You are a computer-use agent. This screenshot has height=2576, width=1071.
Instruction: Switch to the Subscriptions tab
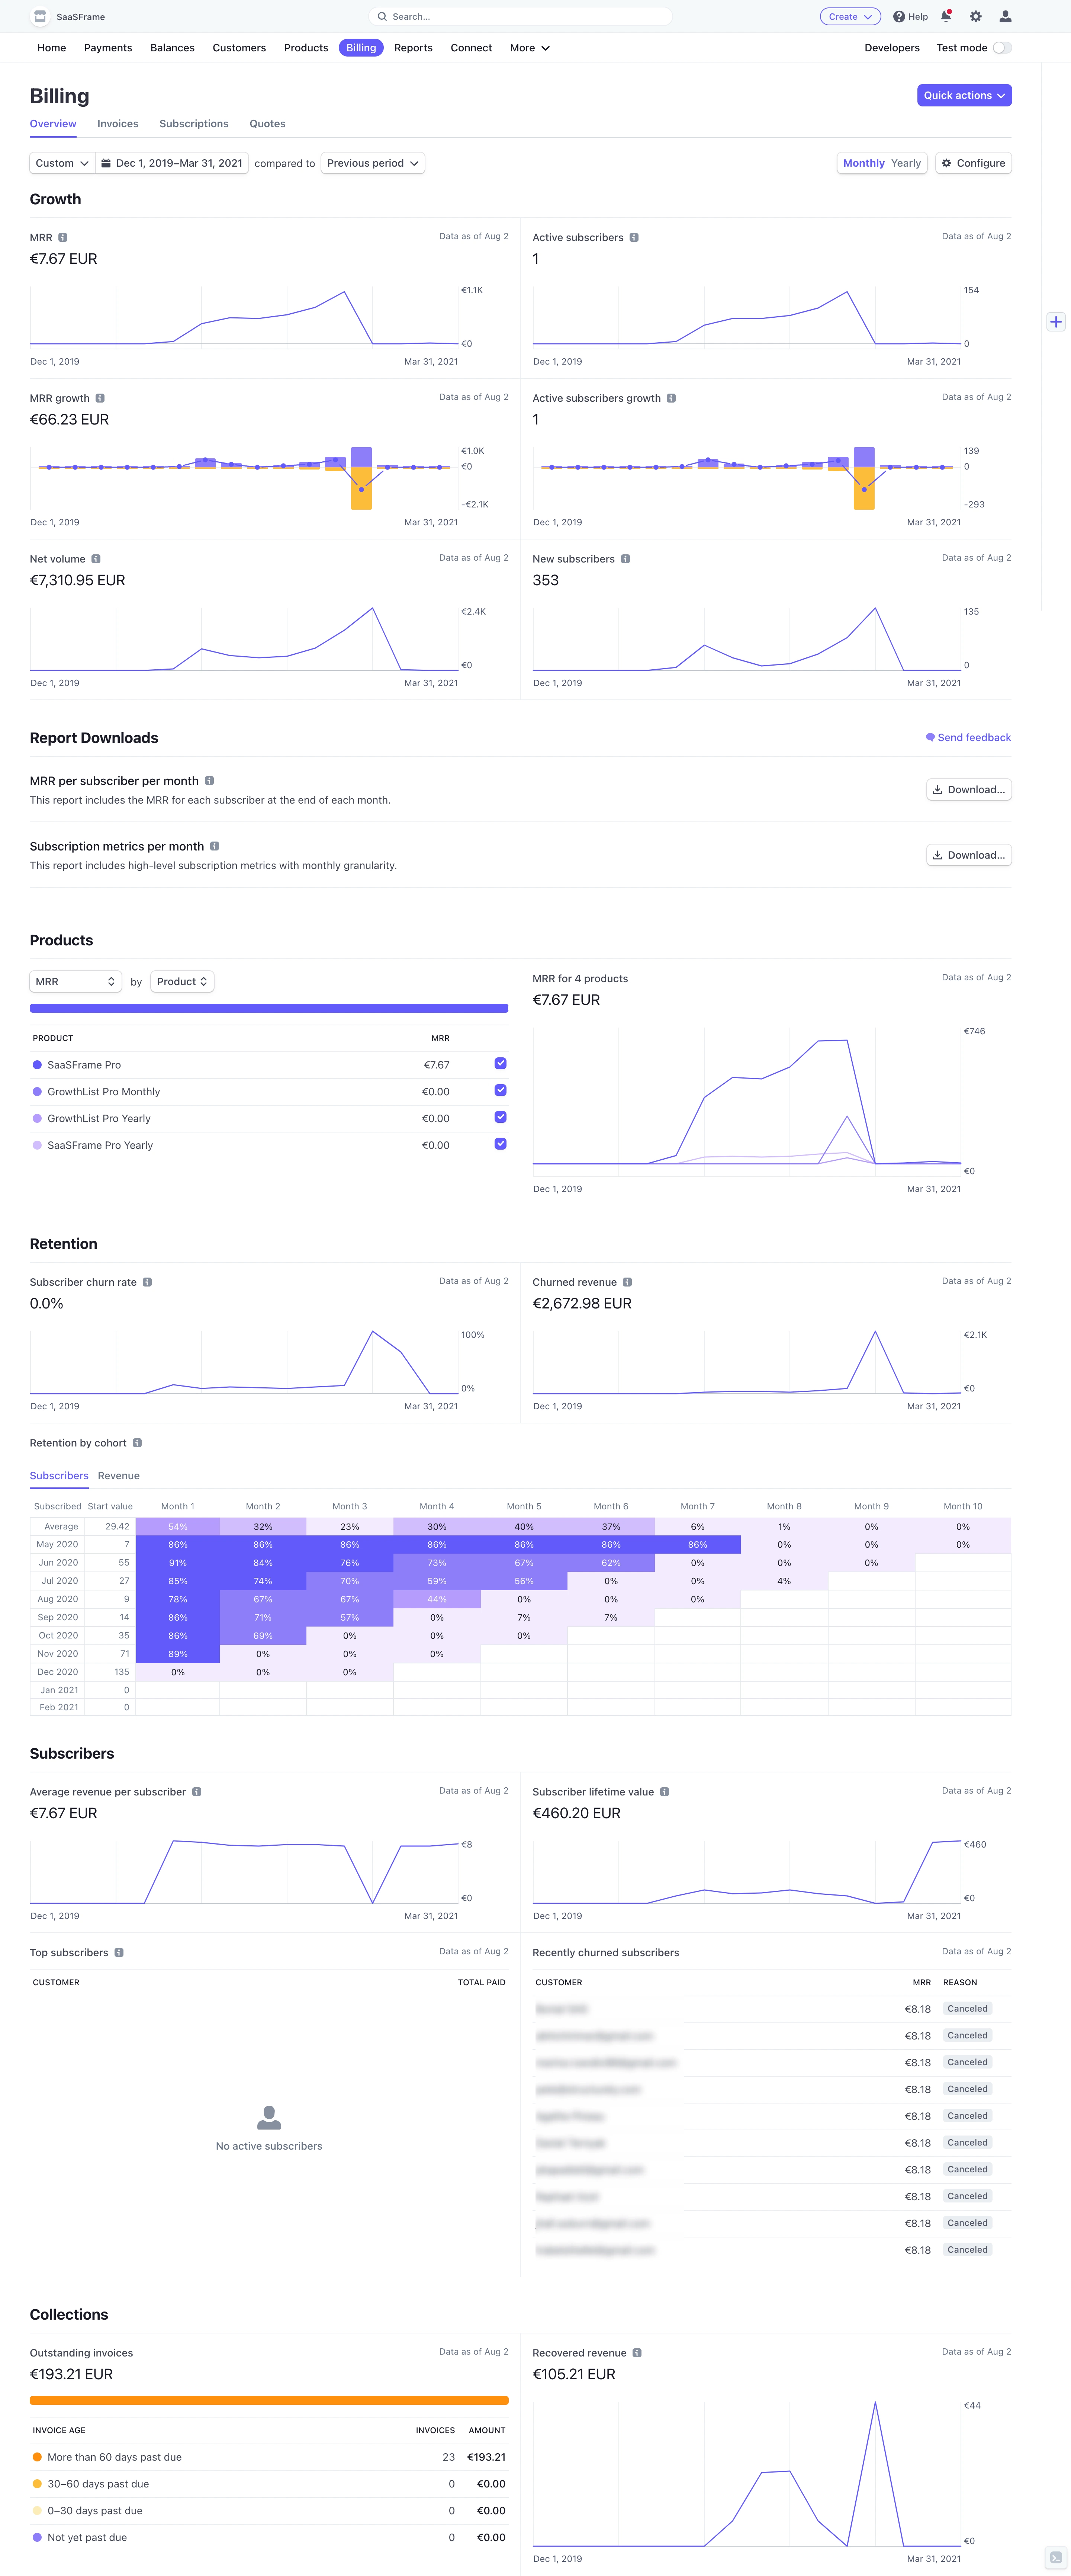pos(194,124)
